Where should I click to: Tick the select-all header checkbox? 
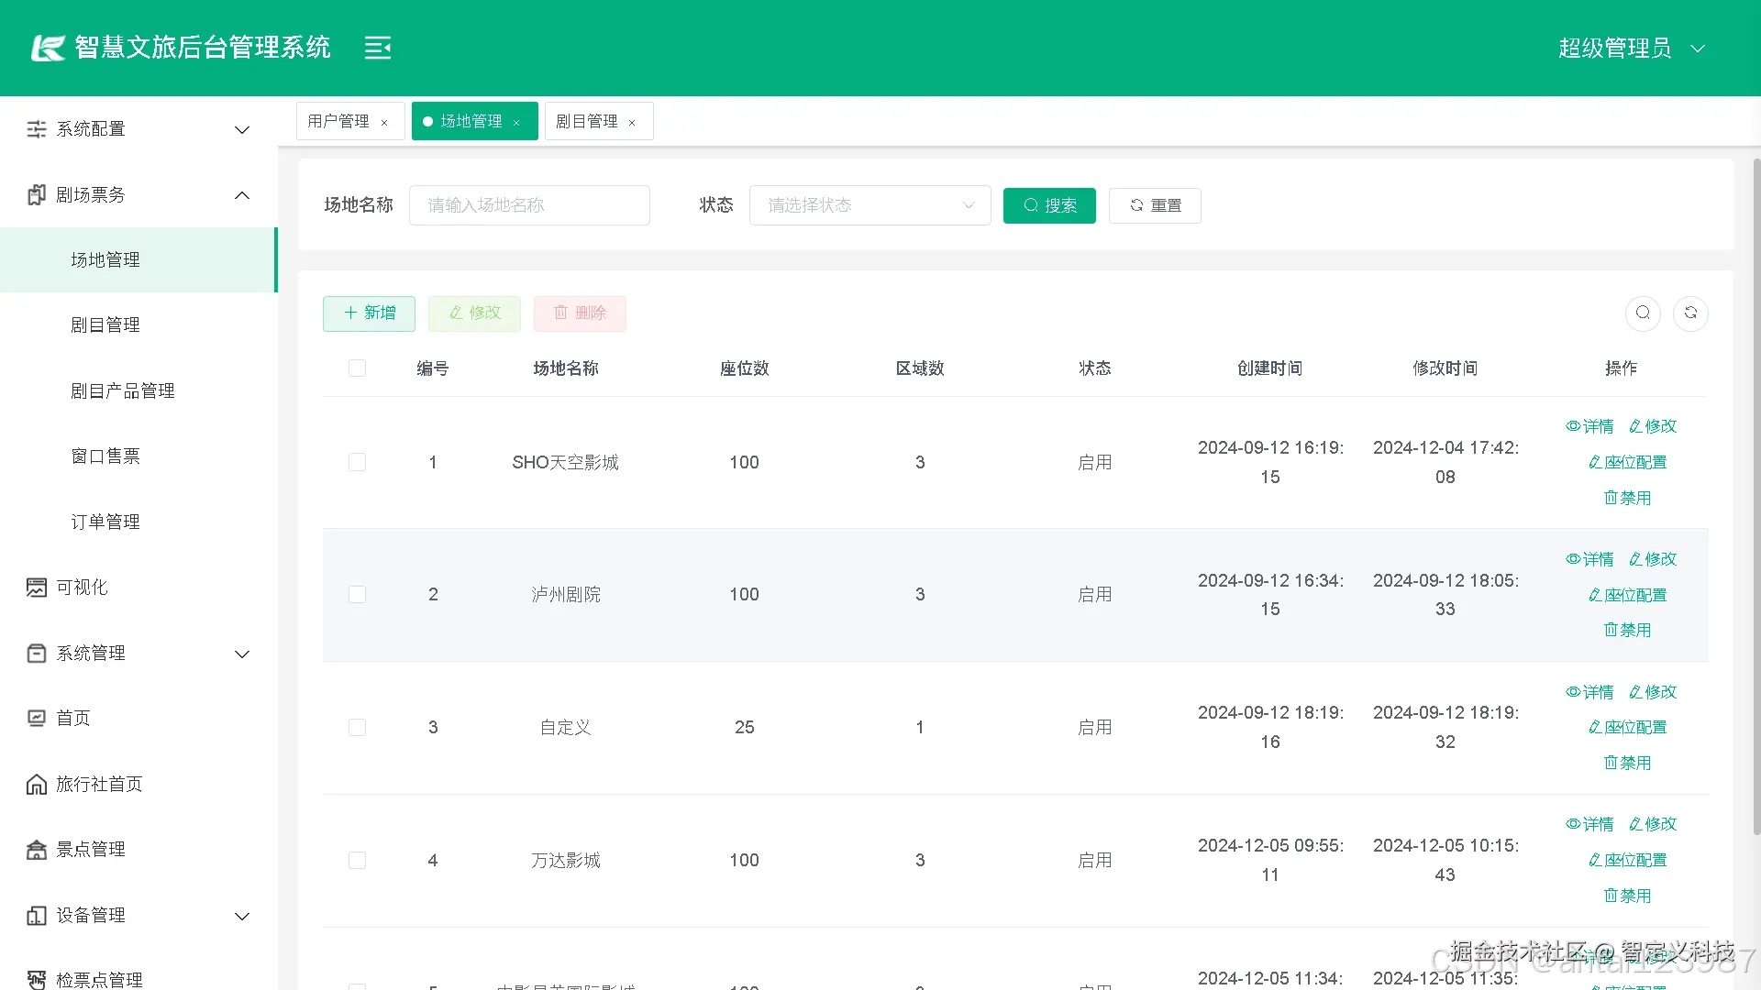point(358,368)
